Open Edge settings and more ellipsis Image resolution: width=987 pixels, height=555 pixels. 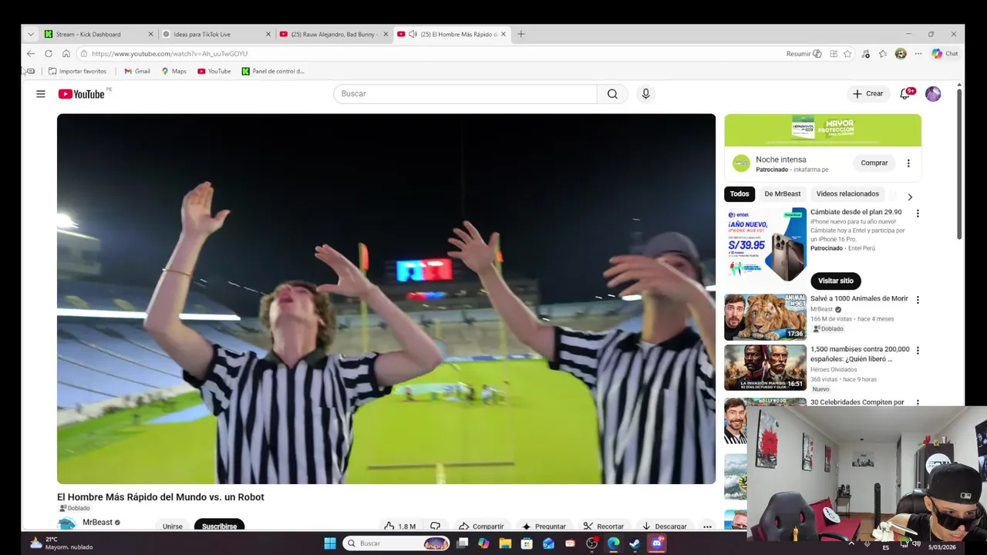click(918, 54)
